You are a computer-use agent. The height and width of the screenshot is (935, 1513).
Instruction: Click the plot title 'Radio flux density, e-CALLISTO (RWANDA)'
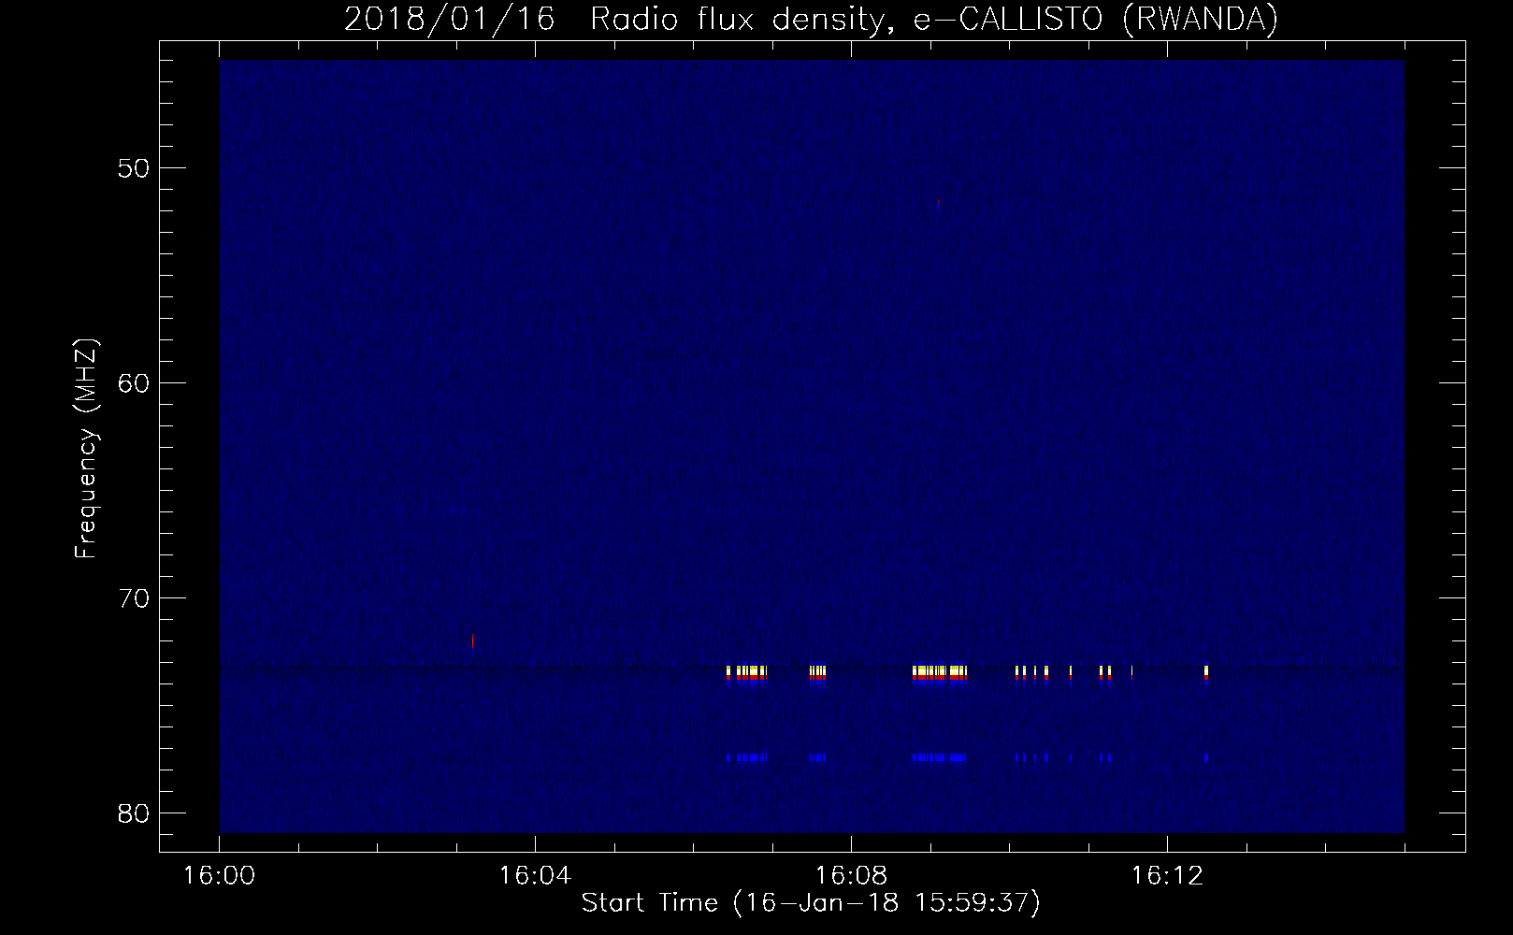click(934, 19)
